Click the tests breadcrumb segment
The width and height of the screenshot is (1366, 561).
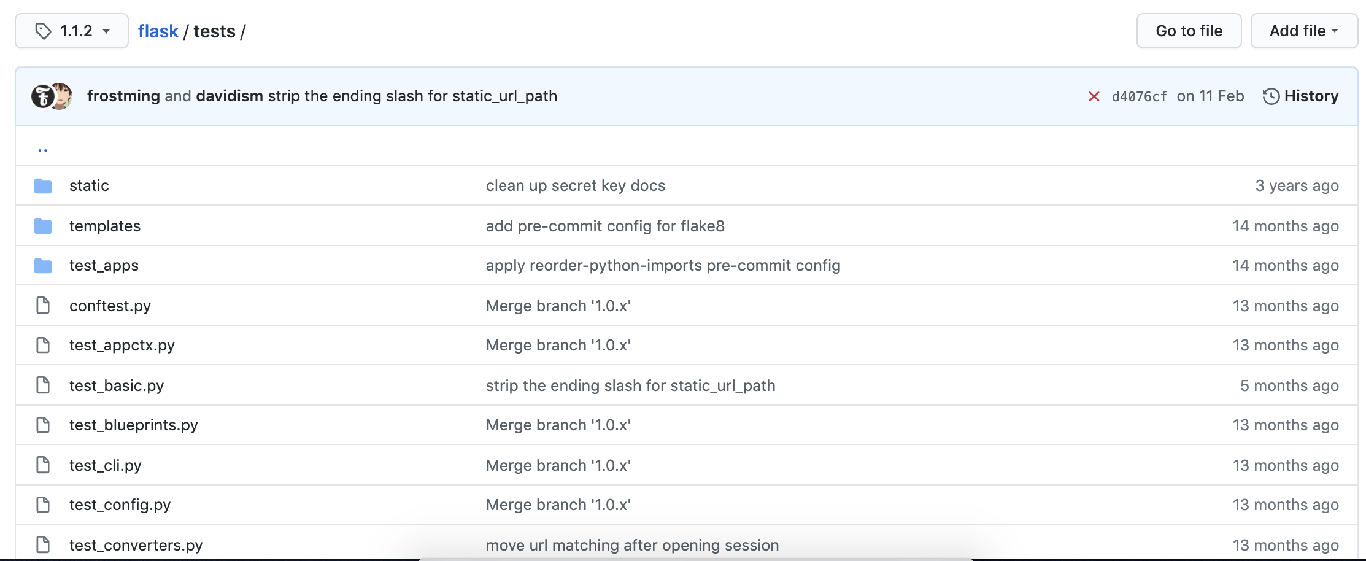[214, 30]
